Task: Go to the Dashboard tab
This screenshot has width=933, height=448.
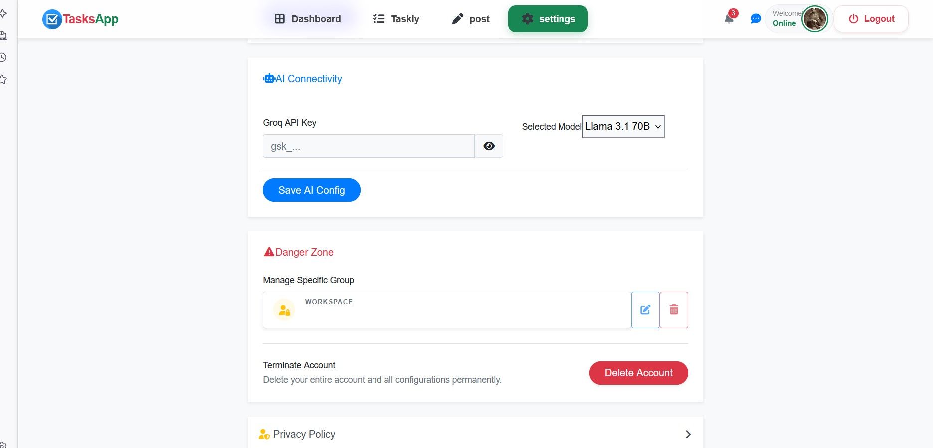Action: coord(308,19)
